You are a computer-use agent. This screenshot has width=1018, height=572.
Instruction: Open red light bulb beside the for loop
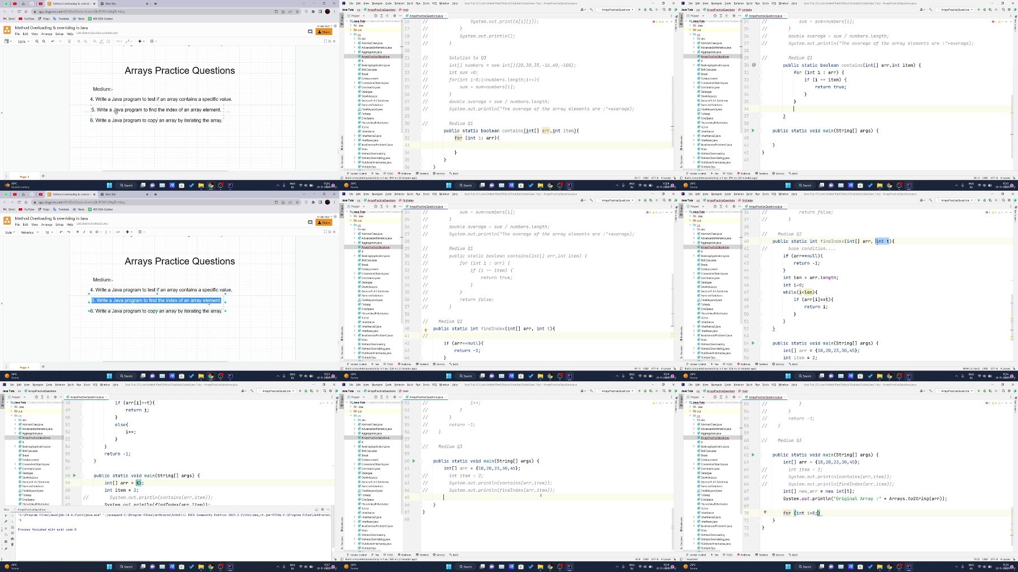tap(765, 512)
